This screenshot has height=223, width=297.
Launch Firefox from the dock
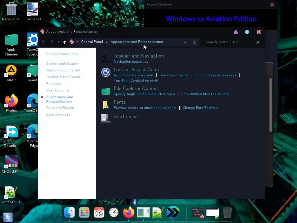128,212
